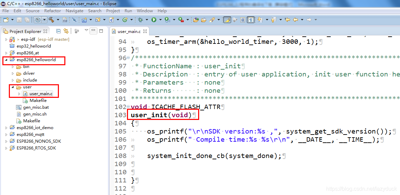
Task: Open the Back history dropdown arrow
Action: tap(302, 20)
